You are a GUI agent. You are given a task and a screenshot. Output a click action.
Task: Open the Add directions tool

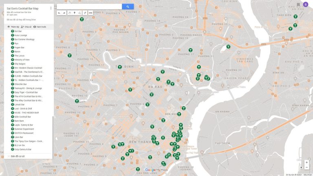[85, 13]
